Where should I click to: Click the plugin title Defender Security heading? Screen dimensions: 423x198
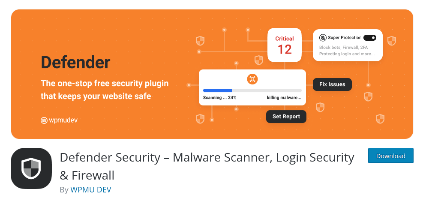point(207,166)
